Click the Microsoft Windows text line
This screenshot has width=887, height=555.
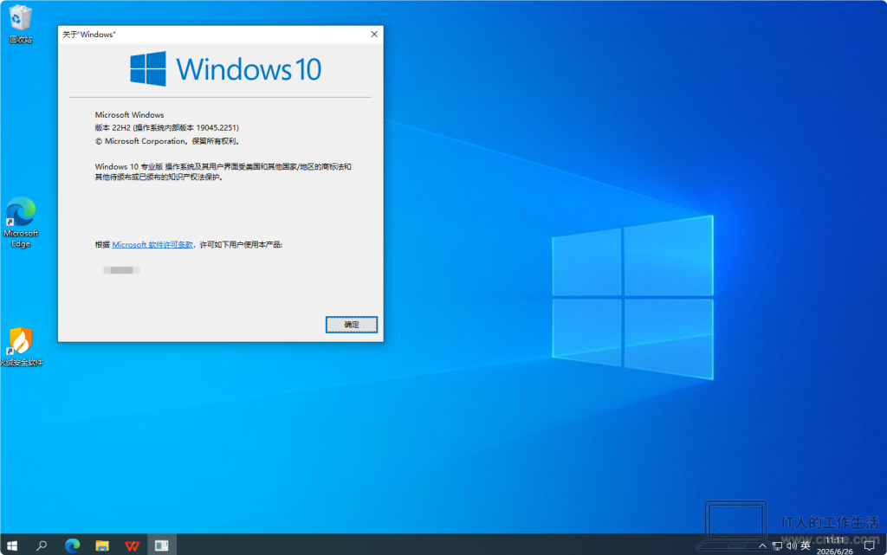[x=130, y=115]
